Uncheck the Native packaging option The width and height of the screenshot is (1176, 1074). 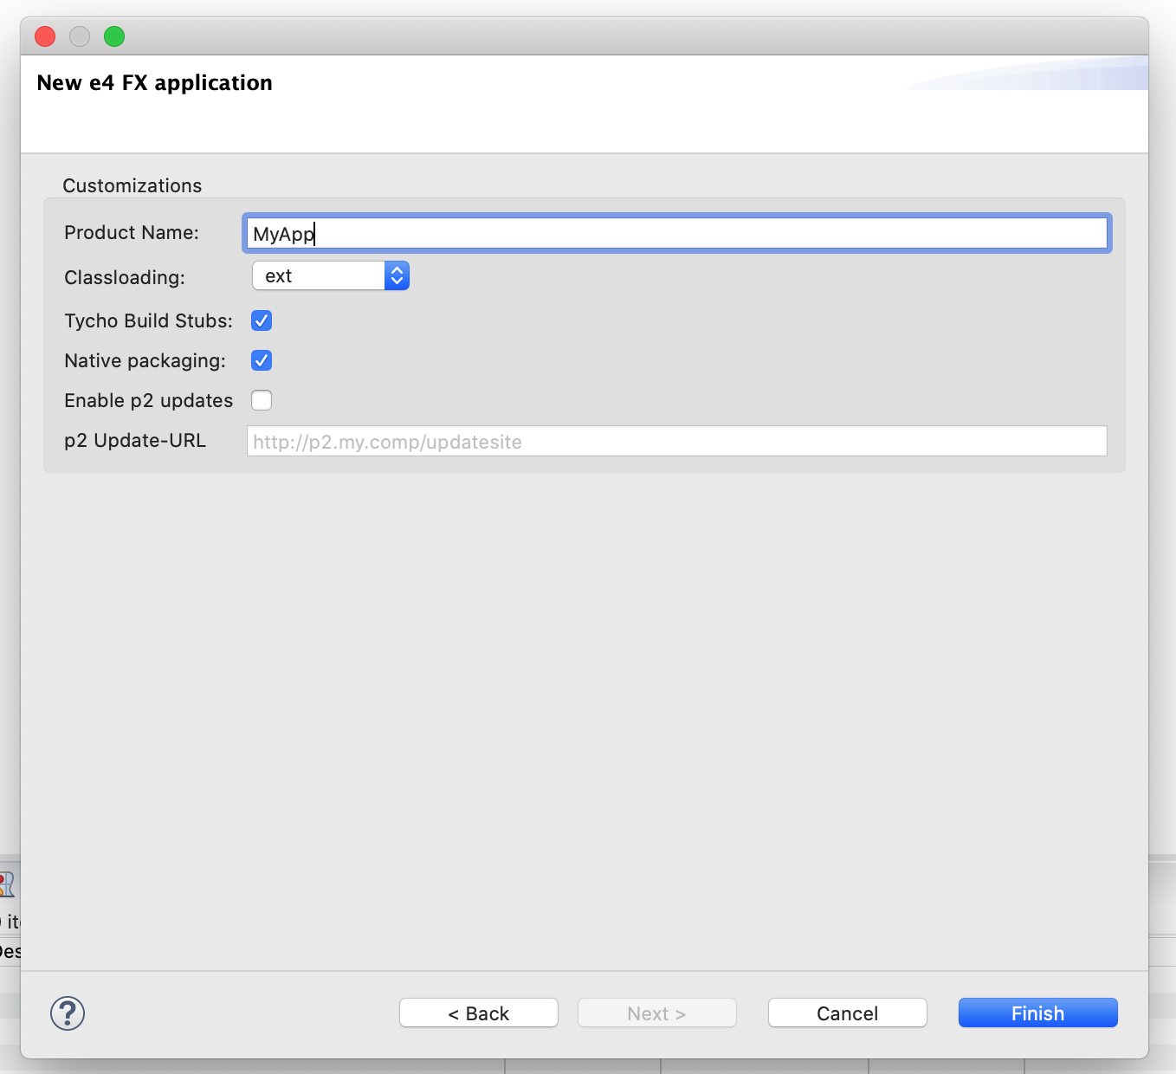[x=262, y=360]
